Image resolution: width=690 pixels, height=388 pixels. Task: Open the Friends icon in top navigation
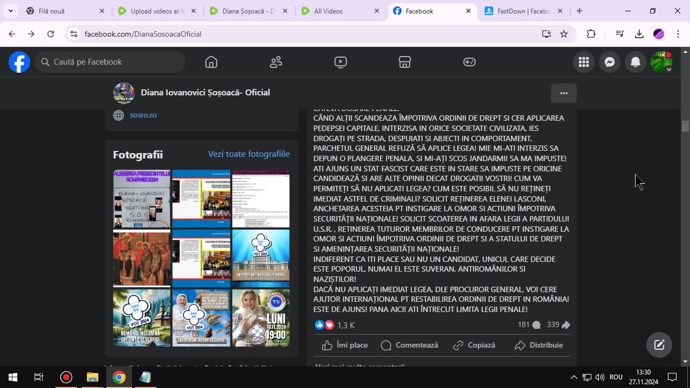tap(276, 62)
